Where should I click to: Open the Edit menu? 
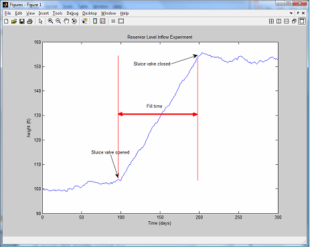(19, 13)
